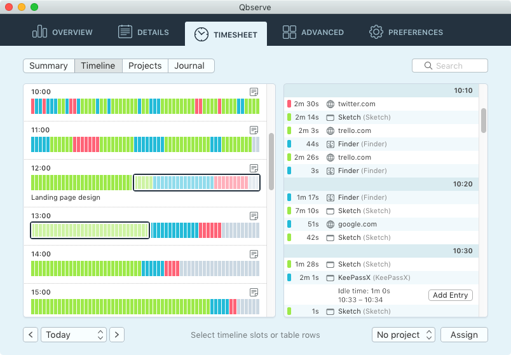Click Add Entry for idle time
The image size is (511, 355).
pyautogui.click(x=451, y=295)
